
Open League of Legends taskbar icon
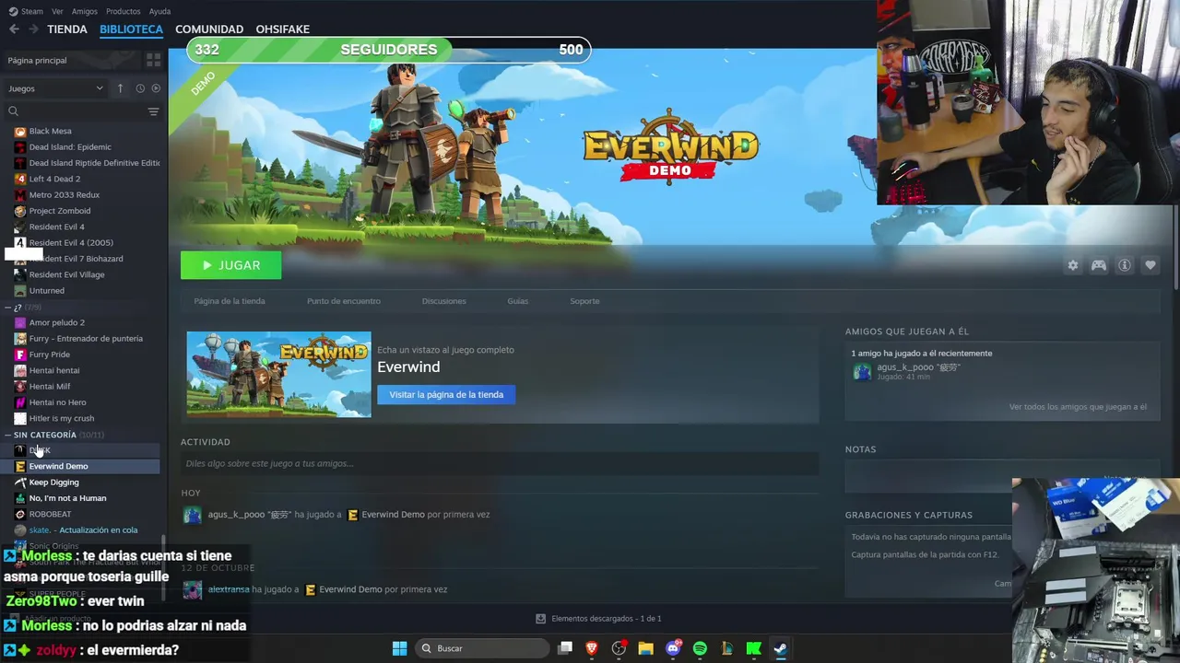coord(726,648)
